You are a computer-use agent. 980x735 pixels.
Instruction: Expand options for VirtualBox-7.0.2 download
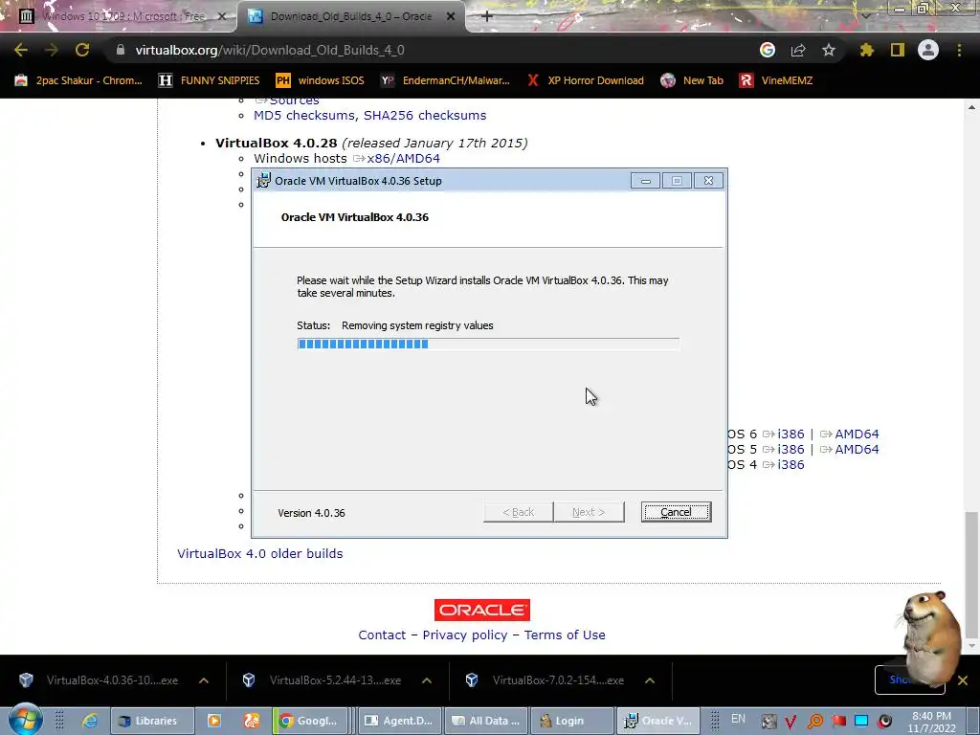tap(650, 680)
